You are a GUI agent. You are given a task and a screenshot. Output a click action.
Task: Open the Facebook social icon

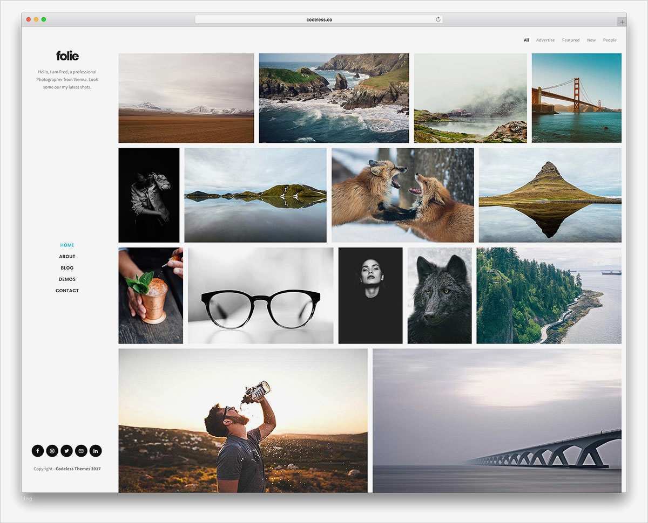pos(38,451)
